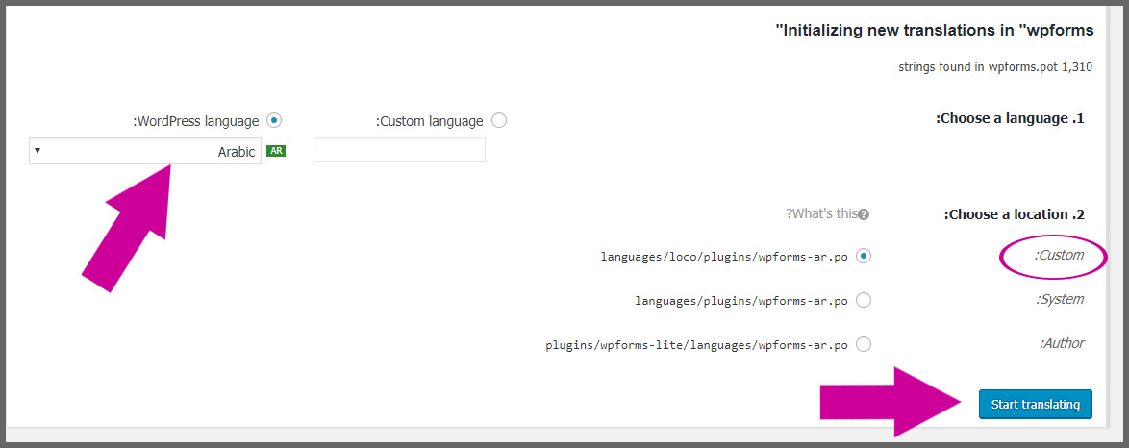Screen dimensions: 1129x448
Task: Click the Author location label
Action: (1062, 343)
